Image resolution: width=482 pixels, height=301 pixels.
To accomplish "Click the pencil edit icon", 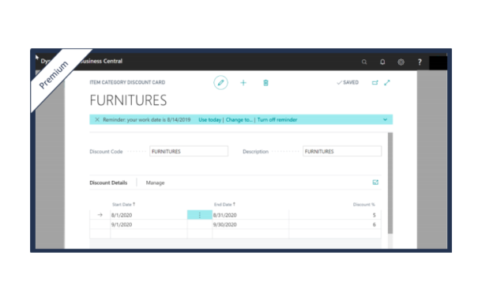I will tap(220, 82).
